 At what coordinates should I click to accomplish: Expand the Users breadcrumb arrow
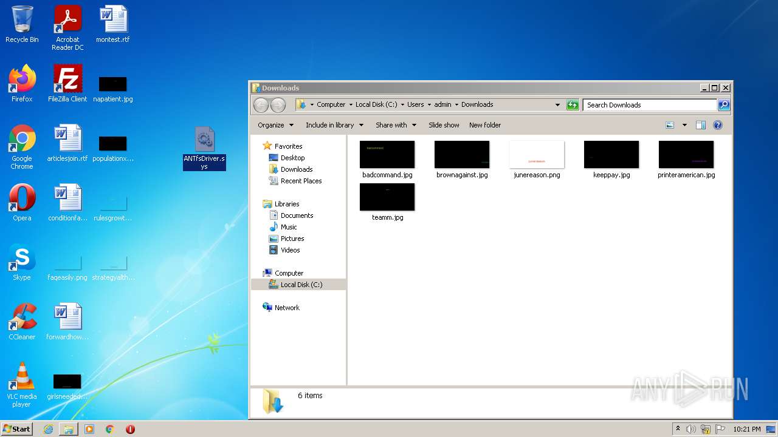[x=429, y=105]
